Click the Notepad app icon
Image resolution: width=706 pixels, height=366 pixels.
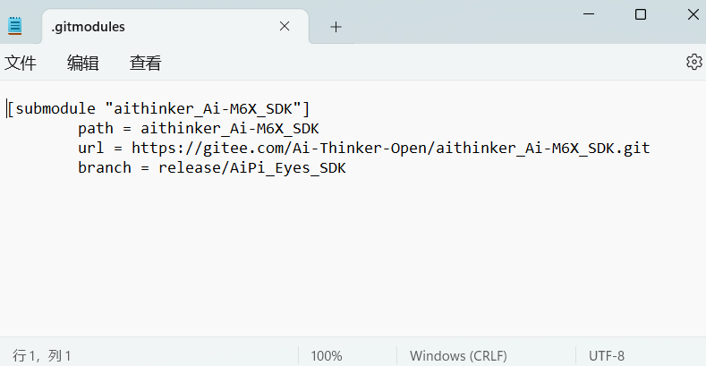pyautogui.click(x=15, y=26)
